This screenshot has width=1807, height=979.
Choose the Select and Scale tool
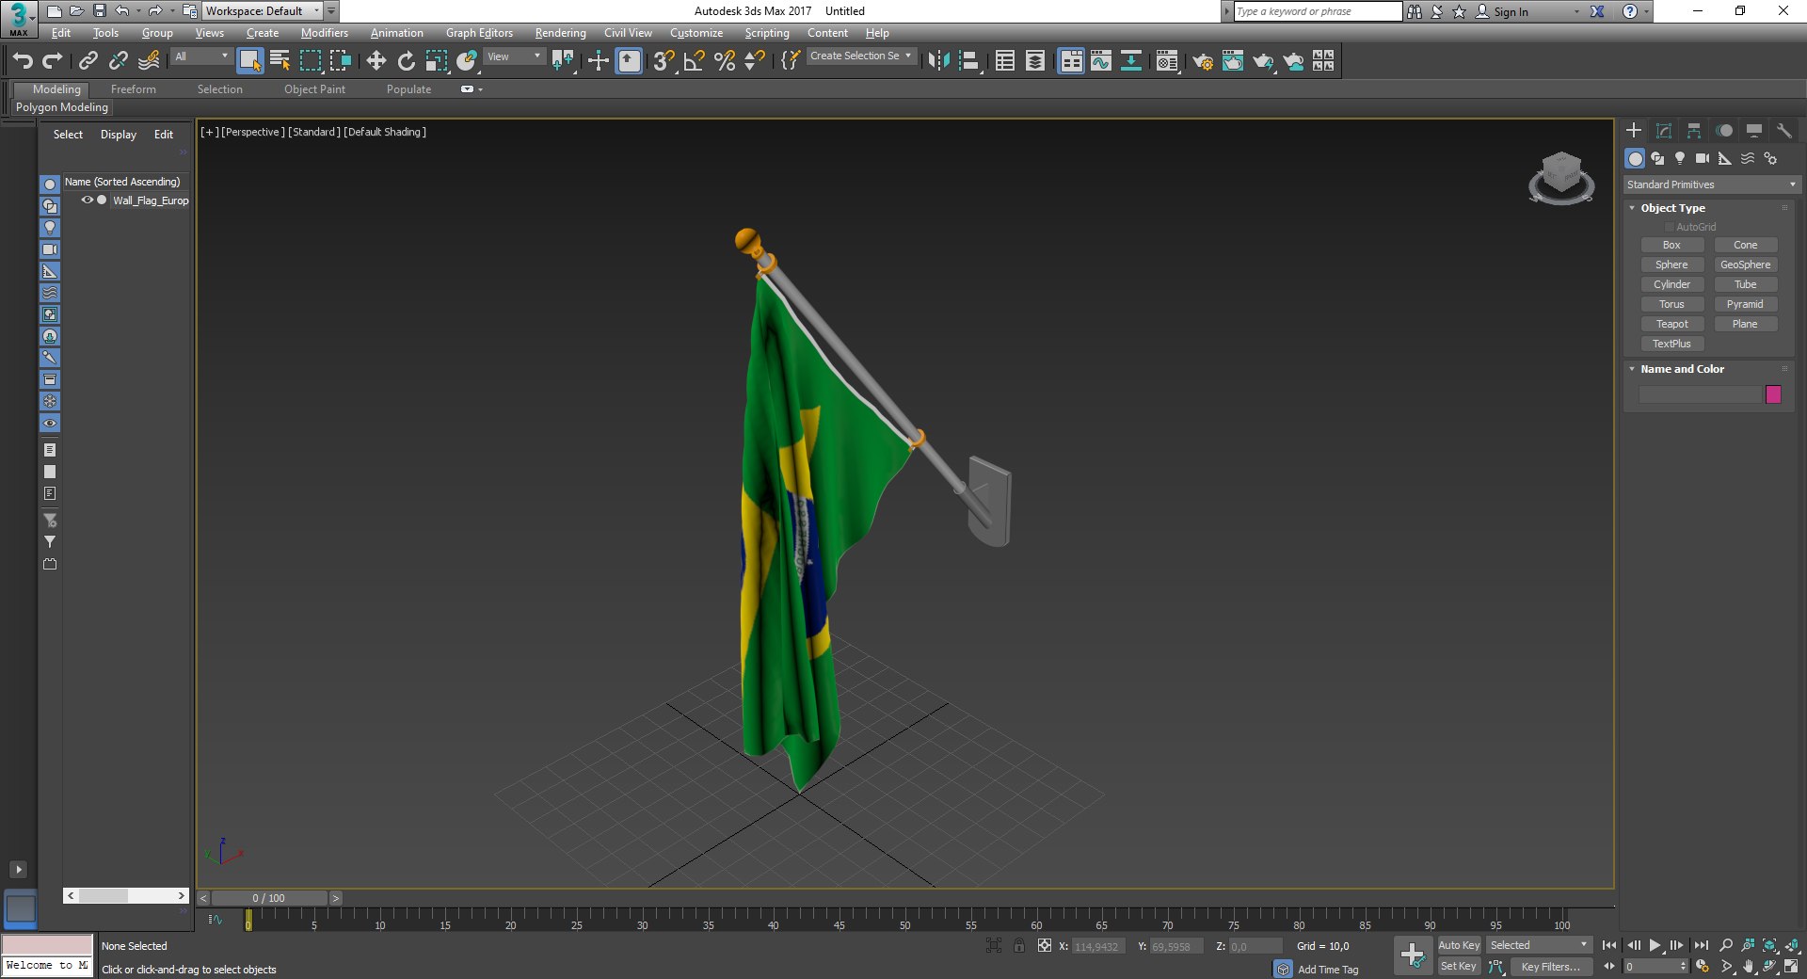click(x=436, y=61)
